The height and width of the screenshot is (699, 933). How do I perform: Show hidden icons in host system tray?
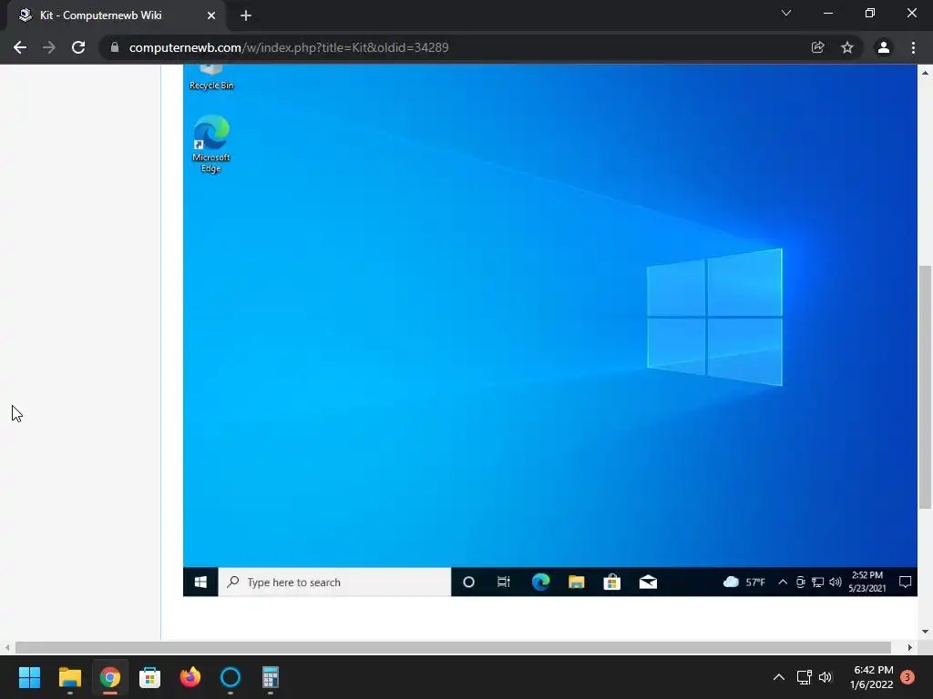coord(778,677)
